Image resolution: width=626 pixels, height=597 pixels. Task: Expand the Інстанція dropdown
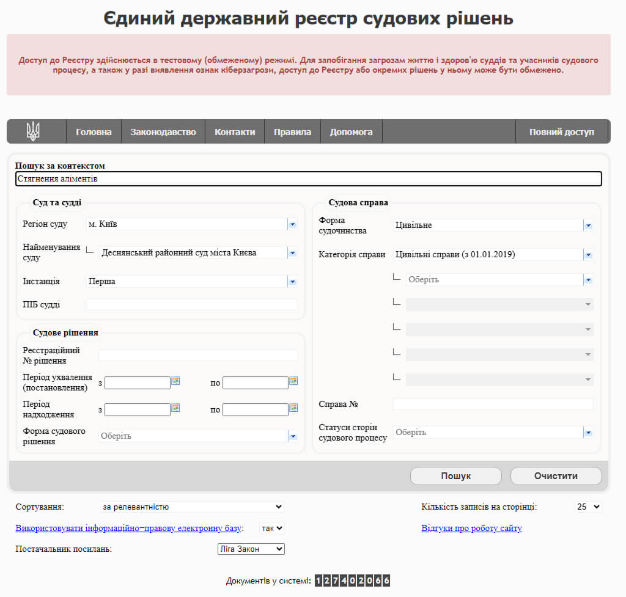292,282
